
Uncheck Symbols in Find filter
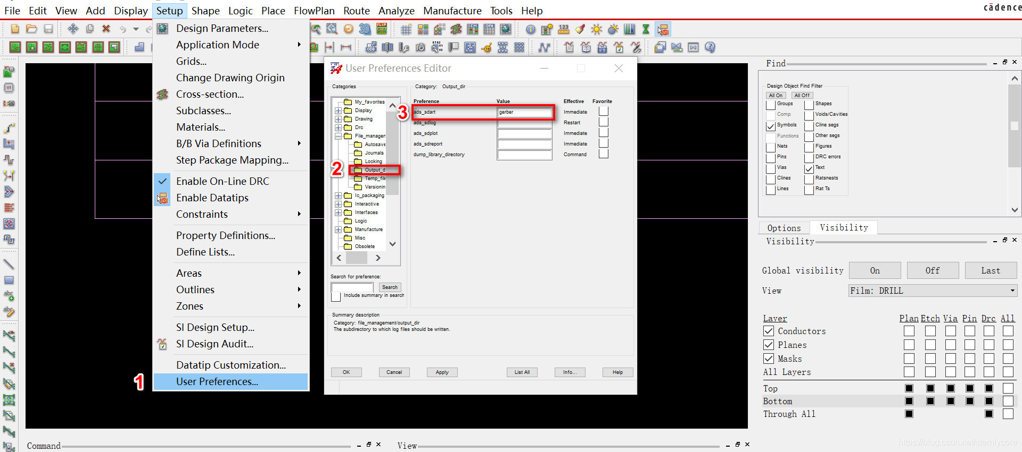pyautogui.click(x=770, y=126)
